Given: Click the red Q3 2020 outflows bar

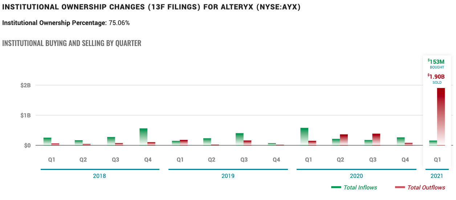Looking at the screenshot, I should click(376, 139).
